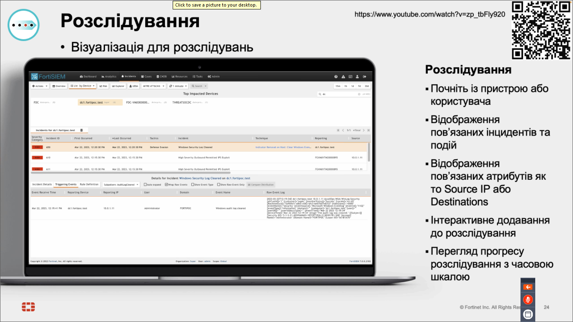Check the Show Event Type checkbox
Viewport: 573px width, 322px height.
click(x=192, y=185)
